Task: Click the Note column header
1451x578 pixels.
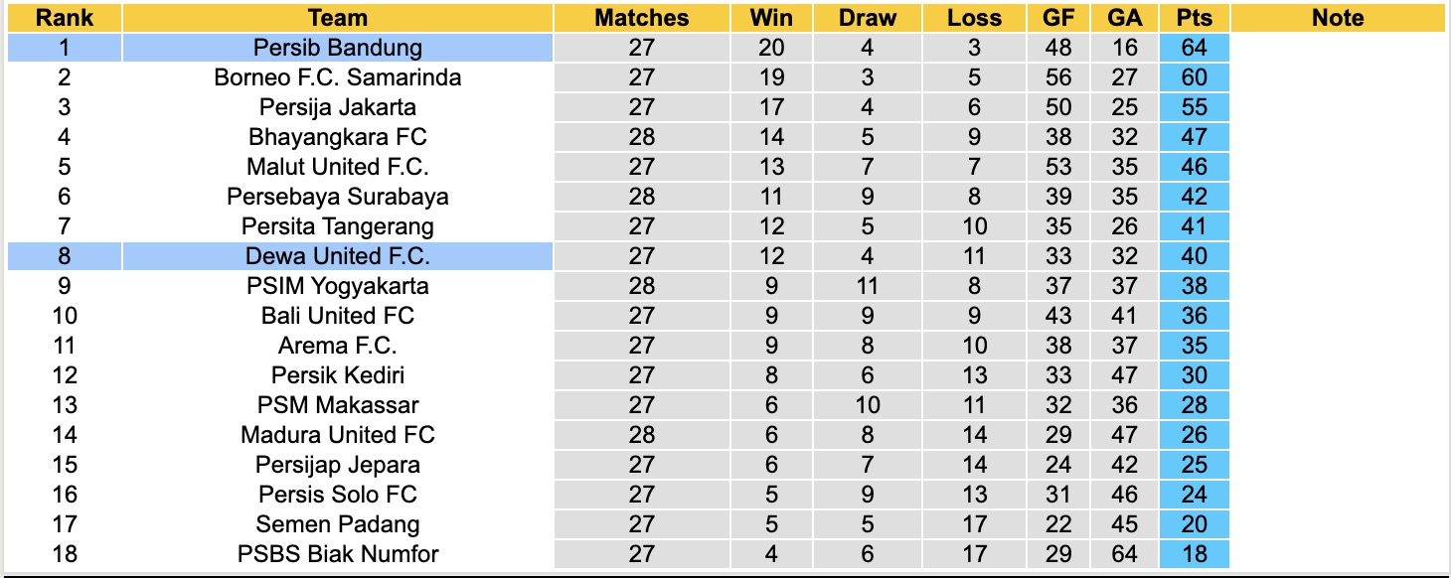Action: 1338,18
